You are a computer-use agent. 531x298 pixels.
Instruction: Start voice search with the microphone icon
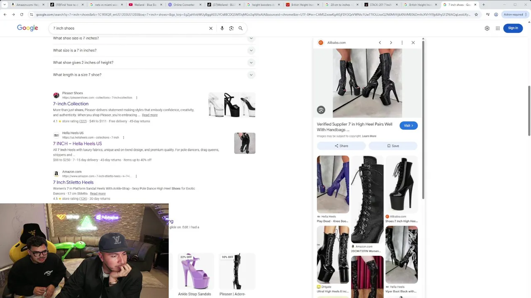[222, 28]
